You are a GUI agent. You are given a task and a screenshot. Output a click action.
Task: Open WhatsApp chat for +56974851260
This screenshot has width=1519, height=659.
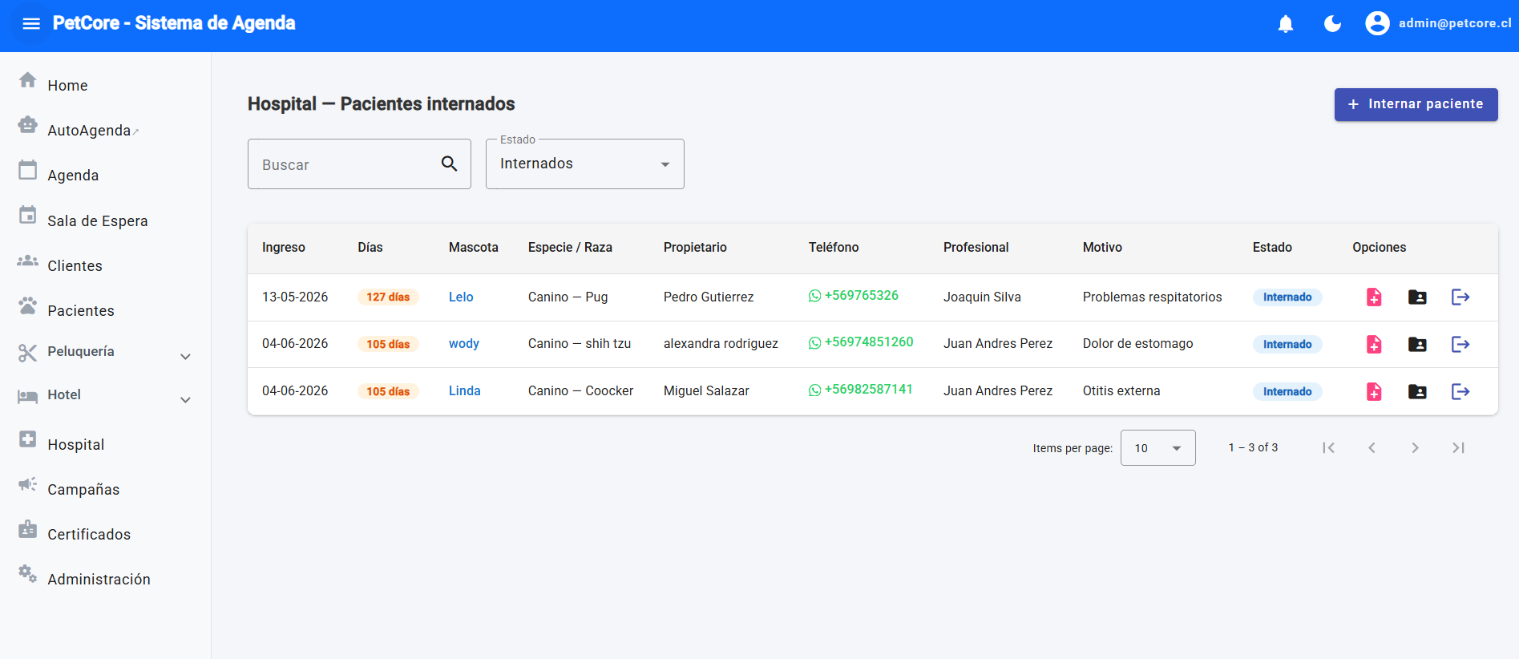861,342
